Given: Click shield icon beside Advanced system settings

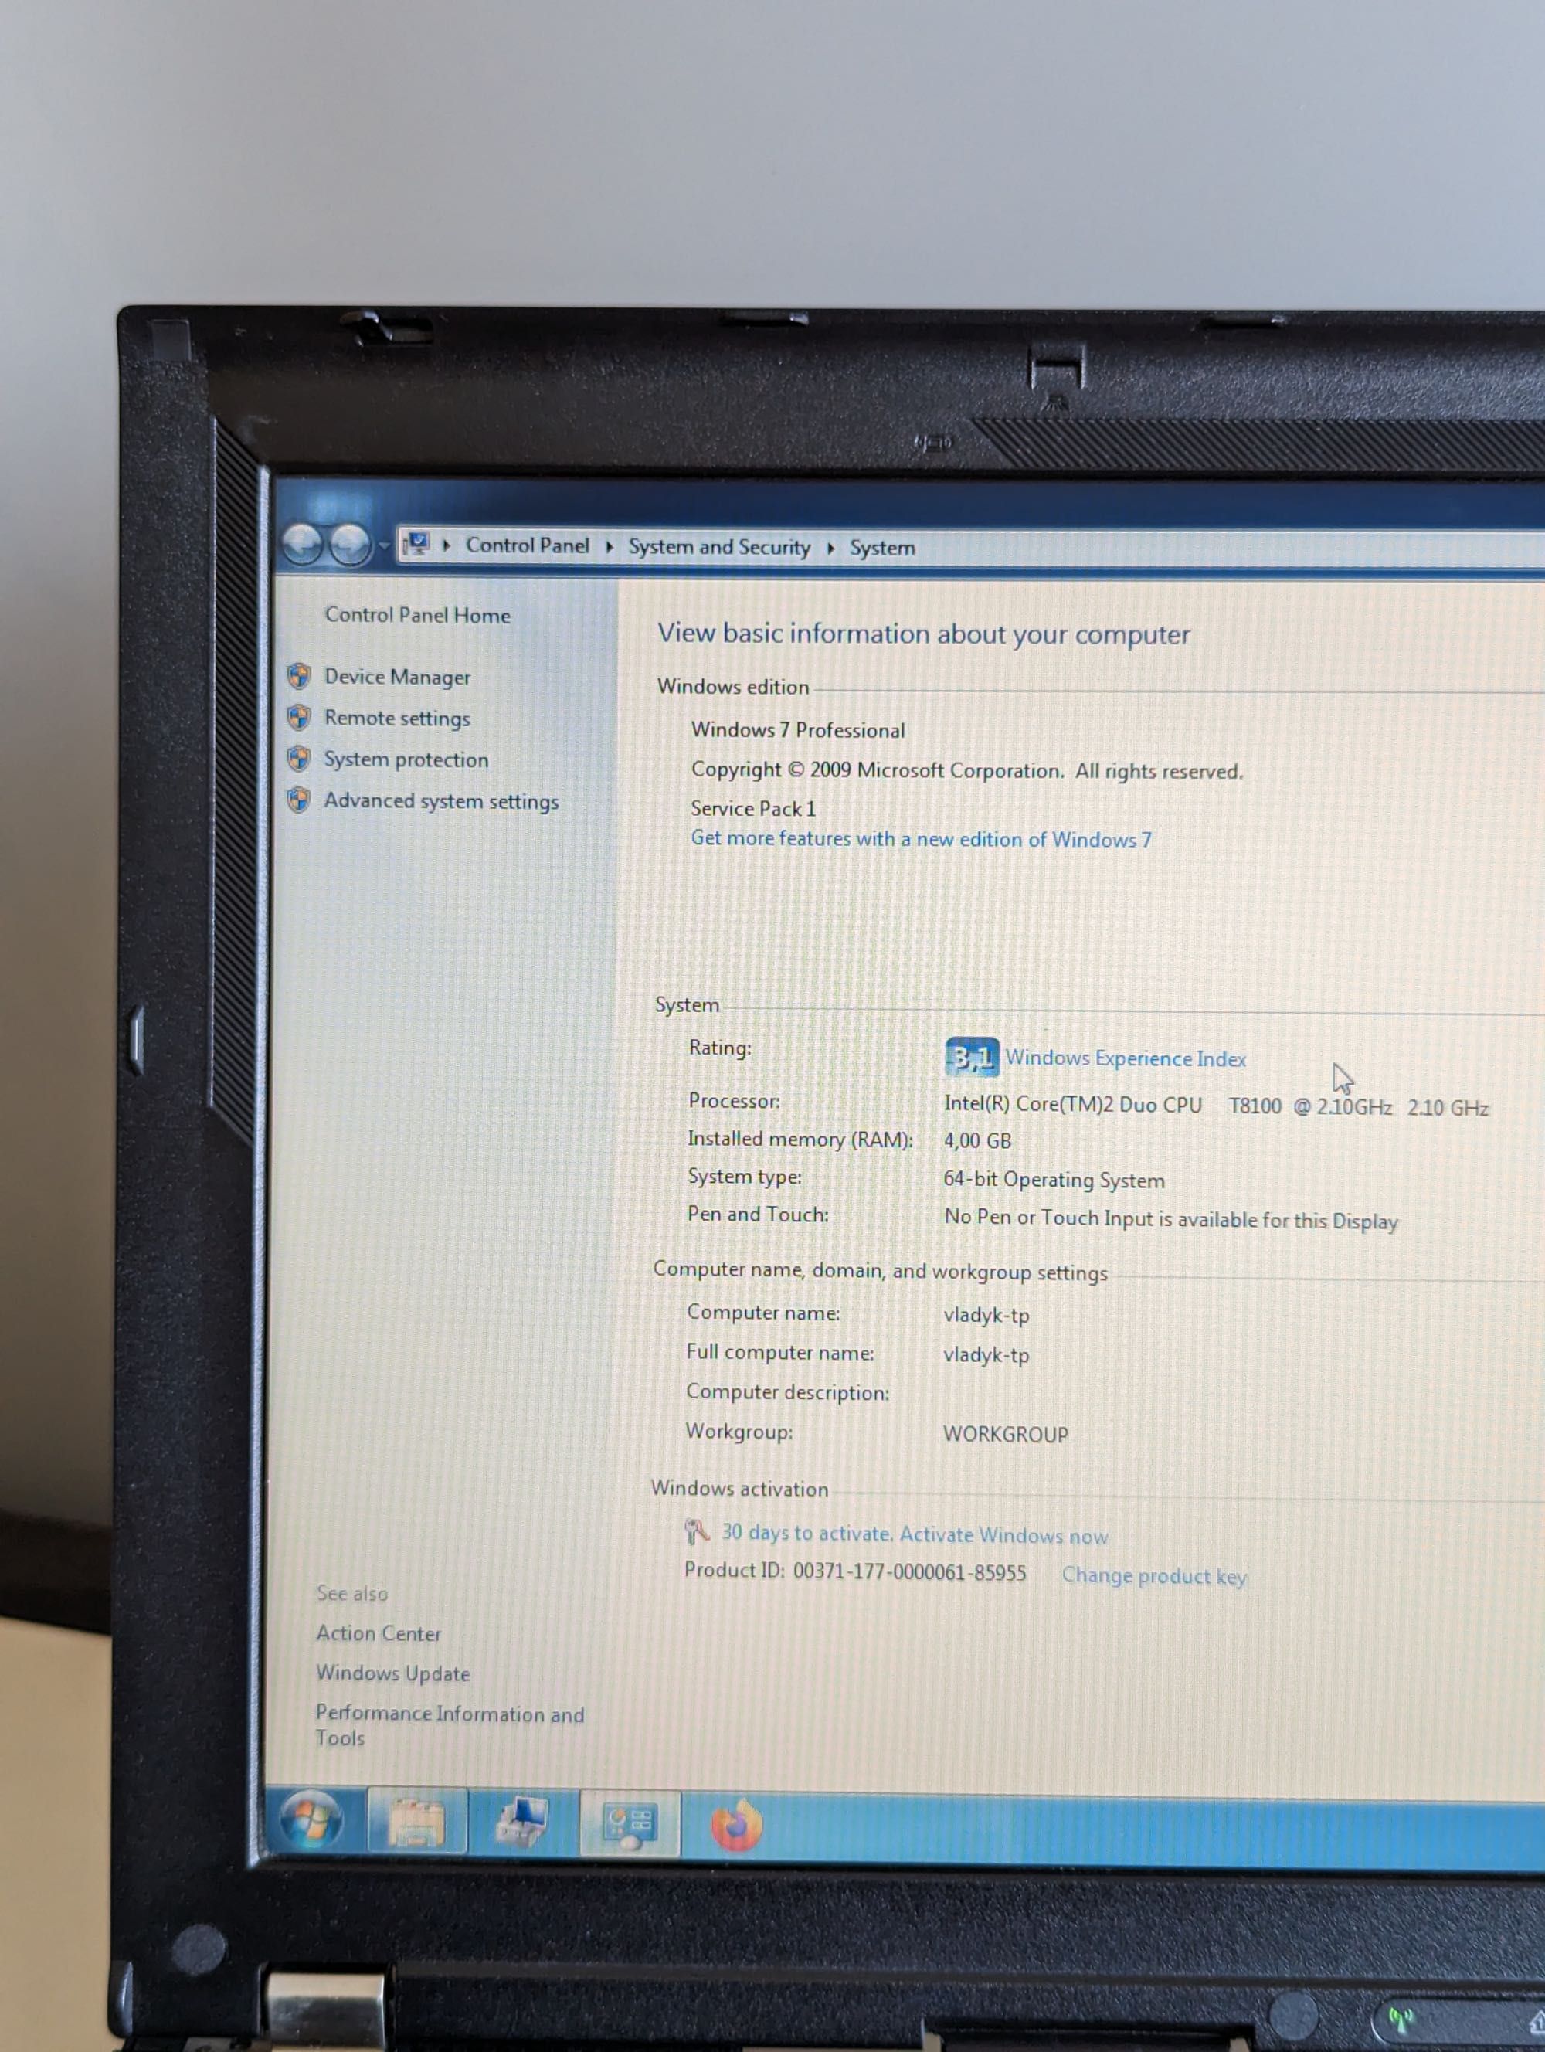Looking at the screenshot, I should coord(299,800).
